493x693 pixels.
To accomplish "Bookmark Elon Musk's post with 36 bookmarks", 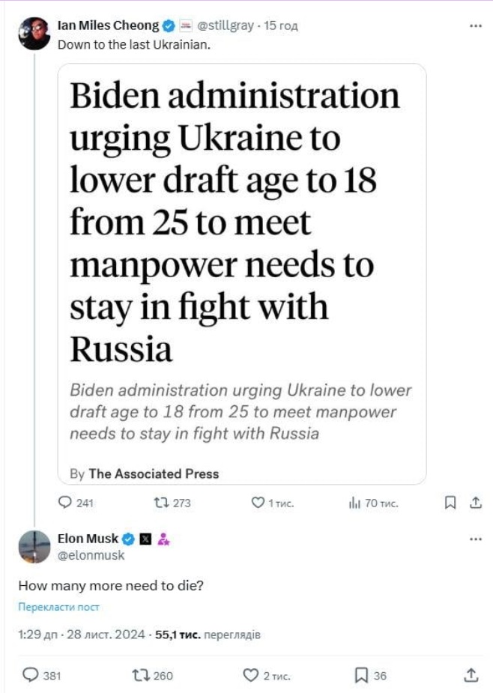I will coord(361,675).
